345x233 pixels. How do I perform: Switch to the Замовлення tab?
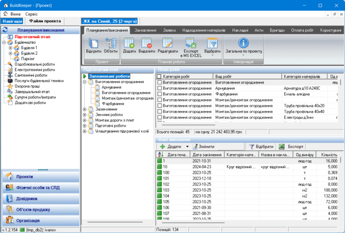145,30
